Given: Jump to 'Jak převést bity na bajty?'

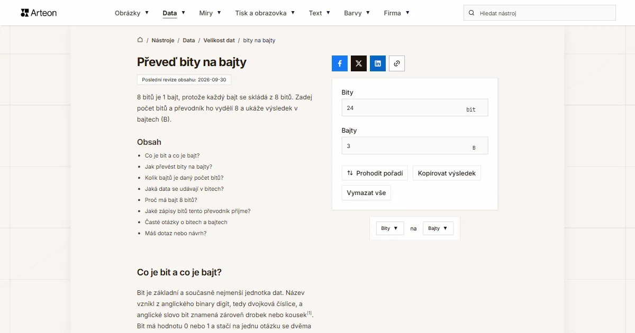Looking at the screenshot, I should tap(178, 166).
